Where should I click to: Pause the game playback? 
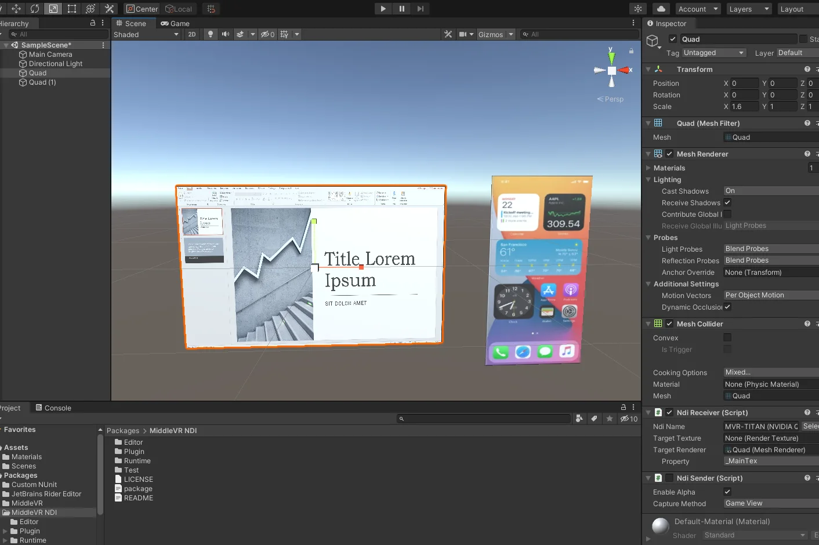click(x=401, y=9)
